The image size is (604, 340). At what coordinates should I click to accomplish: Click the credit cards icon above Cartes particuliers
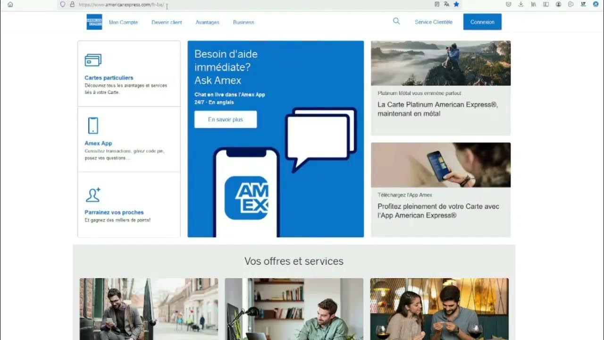[x=93, y=60]
